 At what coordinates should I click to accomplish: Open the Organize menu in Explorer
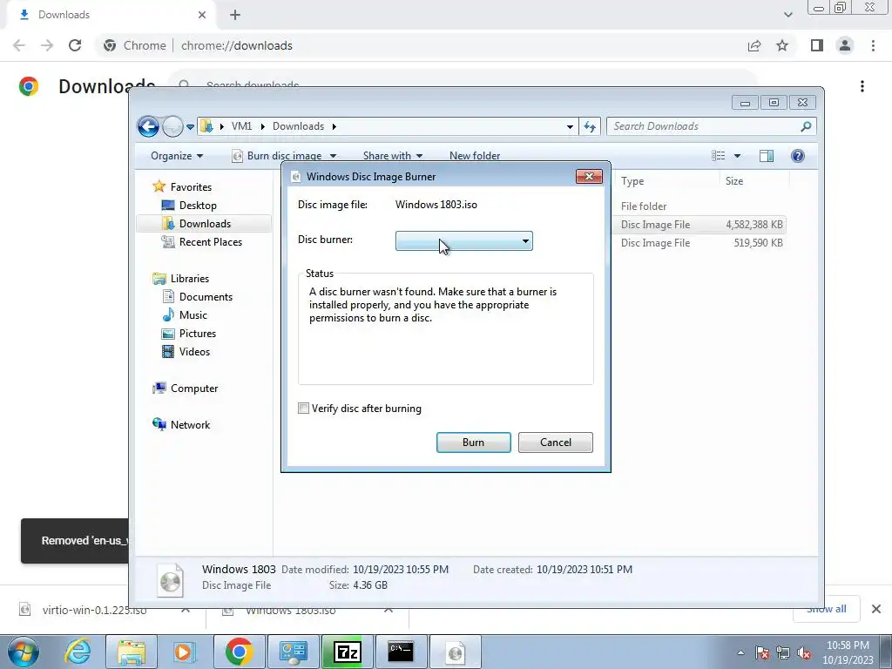point(176,156)
